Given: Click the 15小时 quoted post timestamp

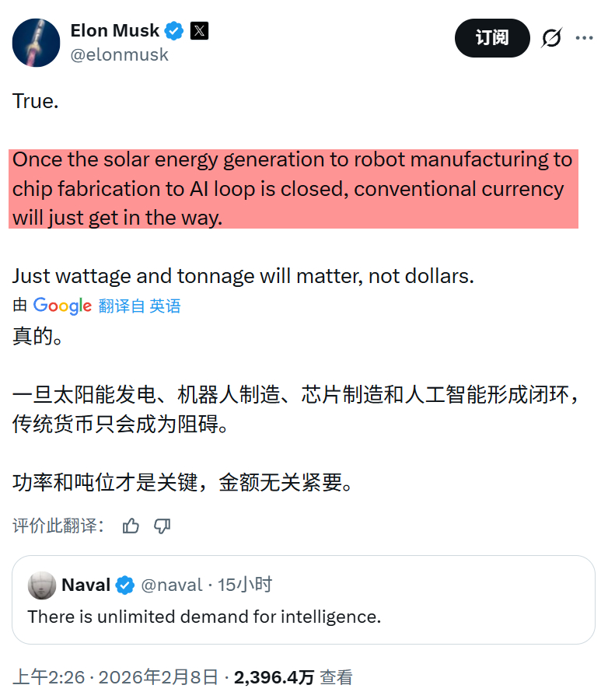Looking at the screenshot, I should pos(244,585).
